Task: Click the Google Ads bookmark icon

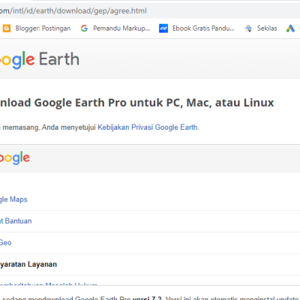Action: click(x=290, y=28)
